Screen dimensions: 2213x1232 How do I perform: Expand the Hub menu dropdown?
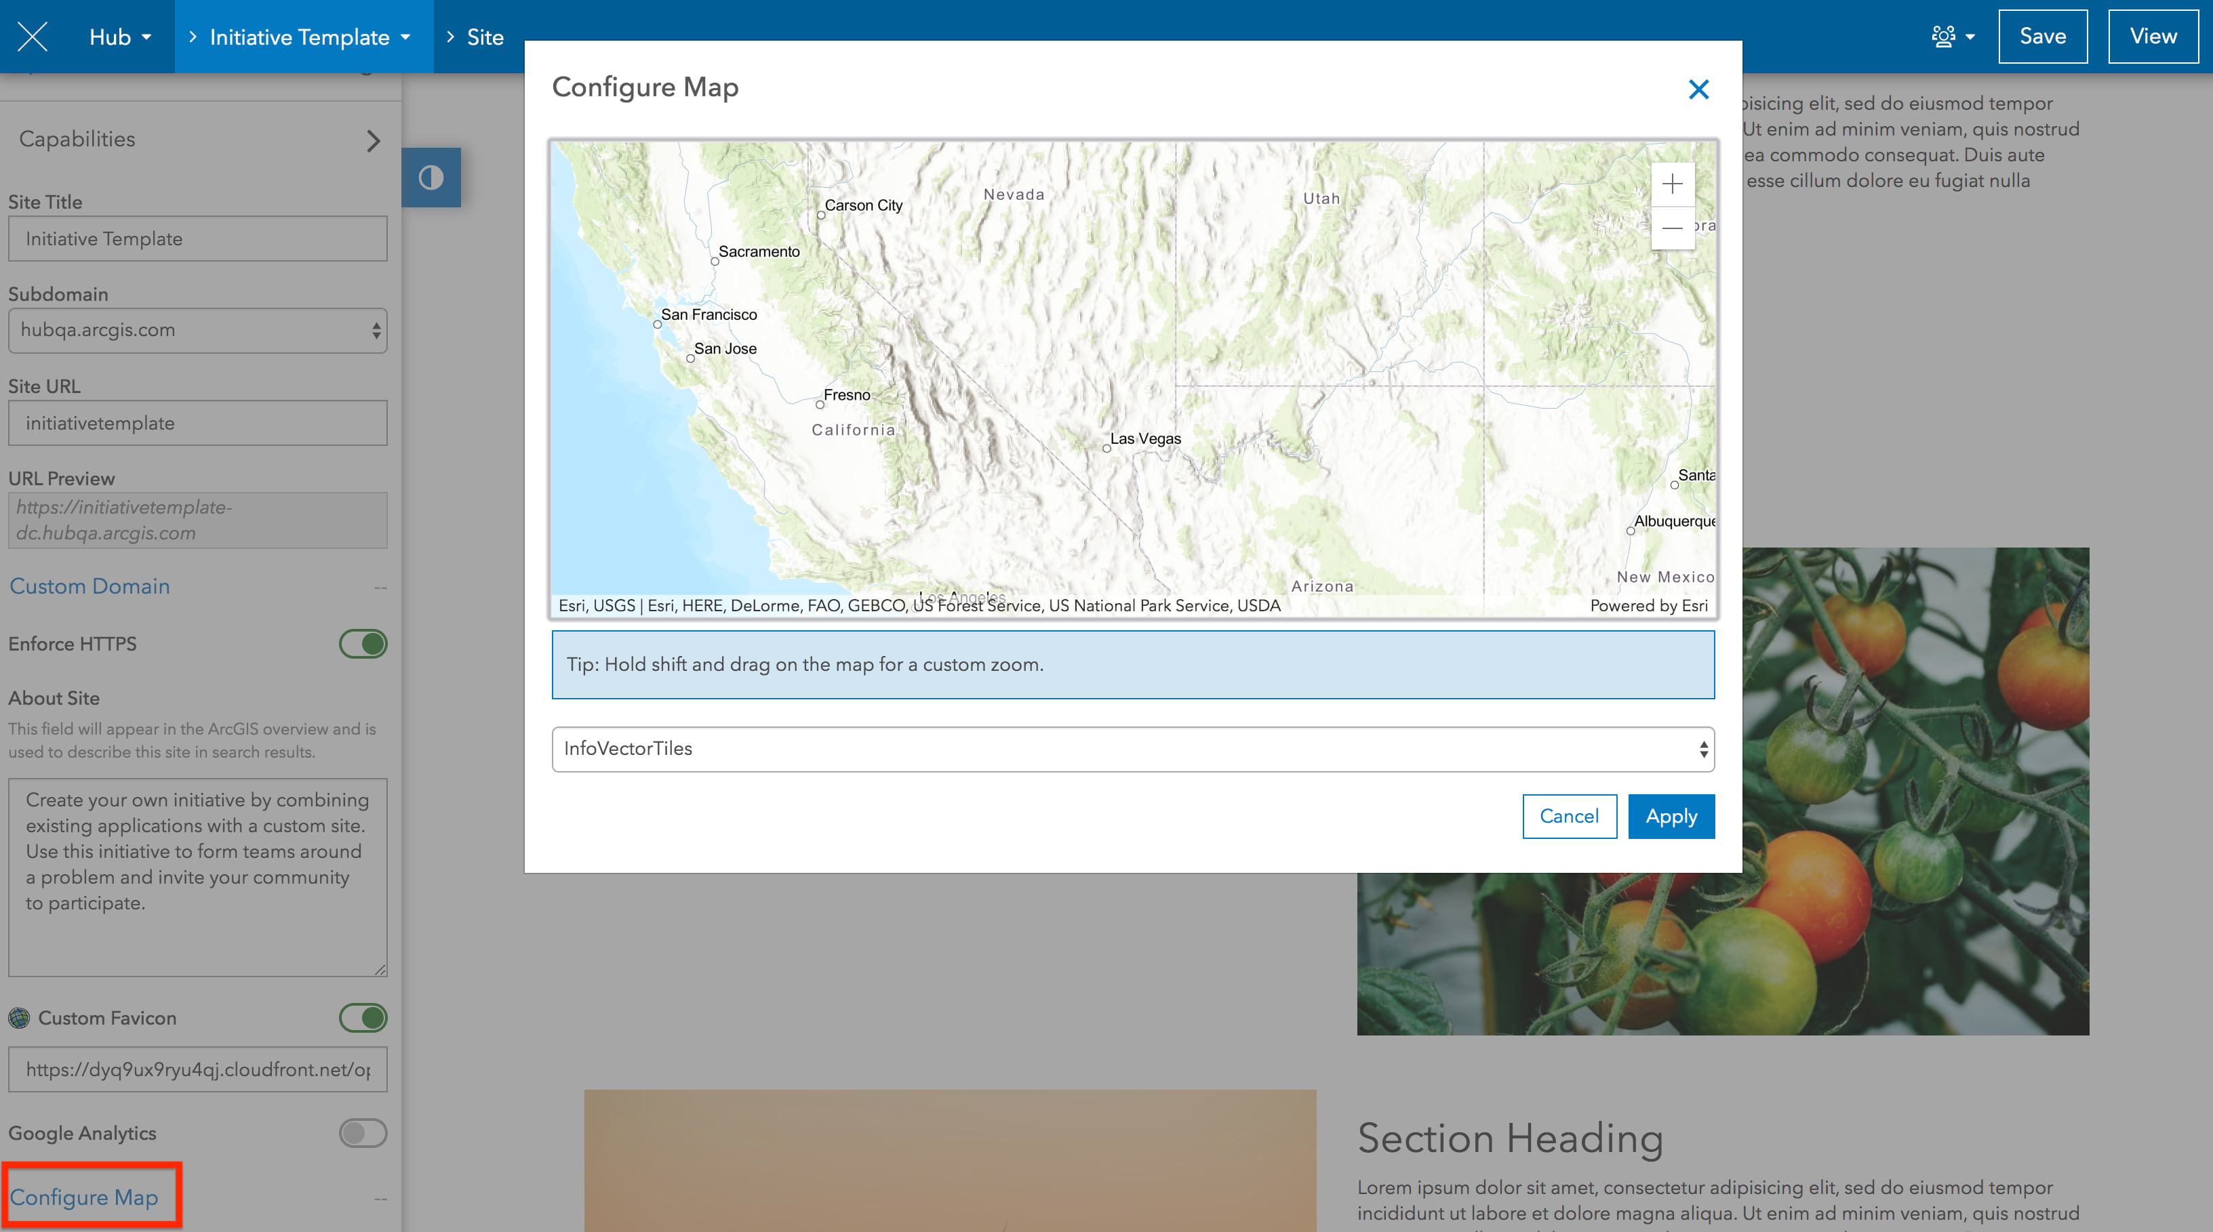[x=120, y=37]
